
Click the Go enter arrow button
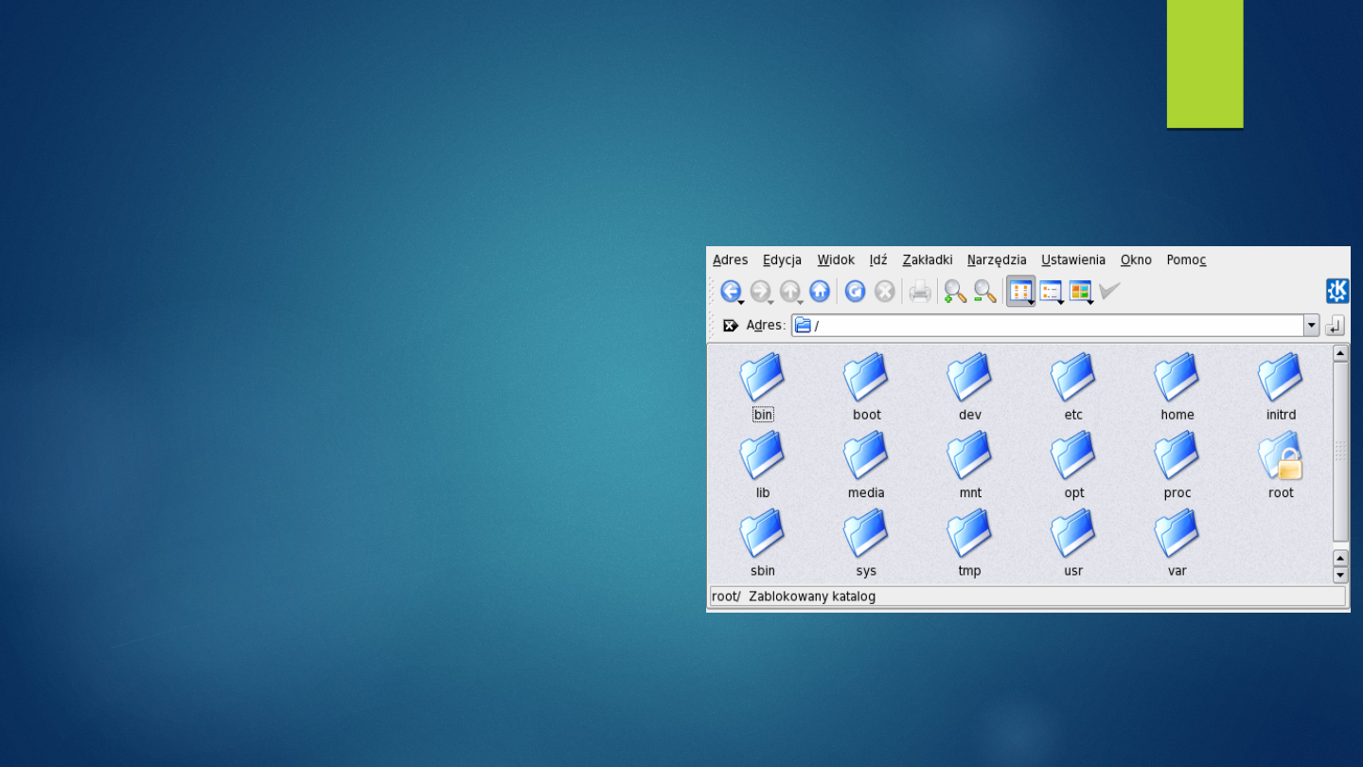click(x=1335, y=326)
